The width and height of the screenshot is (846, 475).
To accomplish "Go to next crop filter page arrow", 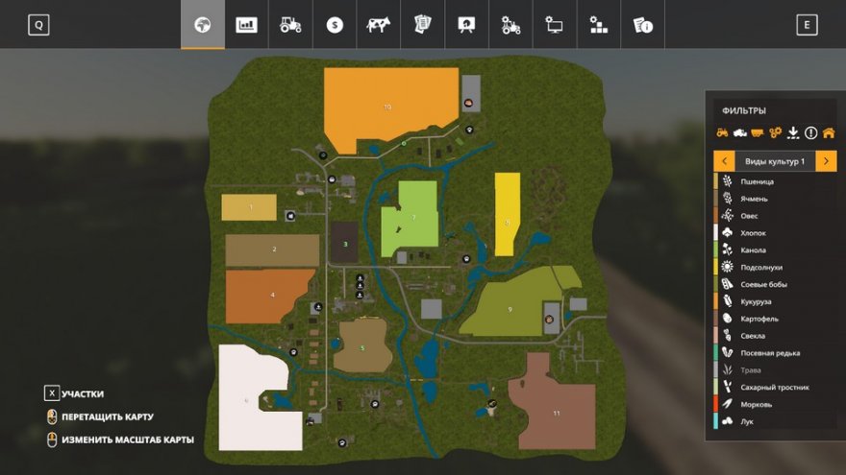I will (x=826, y=161).
